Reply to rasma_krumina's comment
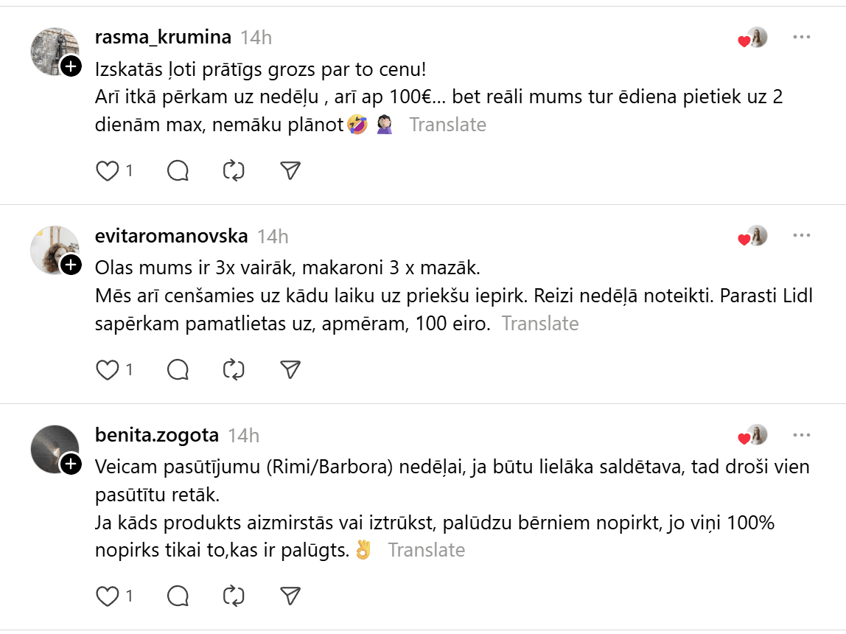This screenshot has width=846, height=634. [x=178, y=171]
